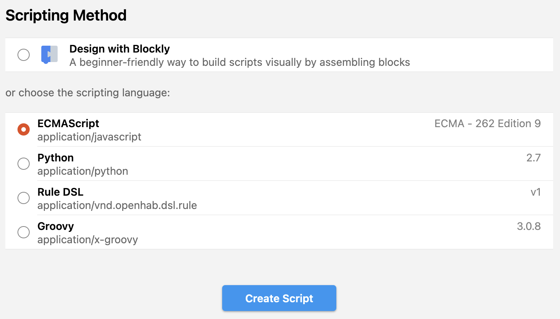The height and width of the screenshot is (319, 560).
Task: Click the application/vnd.openhab.dsl.rule text
Action: click(117, 206)
